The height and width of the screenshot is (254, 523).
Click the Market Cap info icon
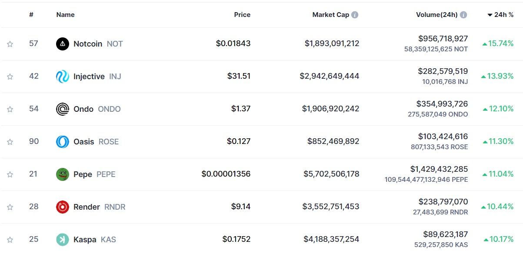355,15
